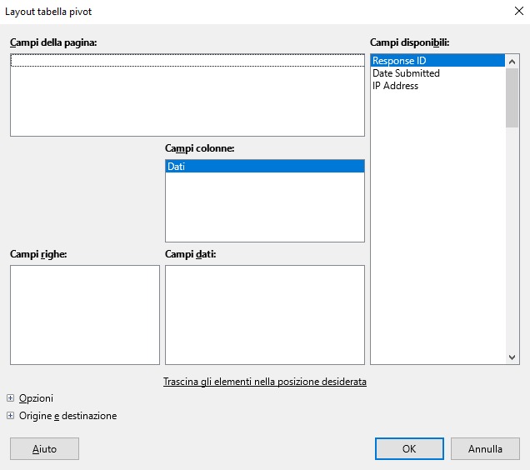Click inside the Campi dati box
Viewport: 530px width, 470px height.
pyautogui.click(x=265, y=315)
